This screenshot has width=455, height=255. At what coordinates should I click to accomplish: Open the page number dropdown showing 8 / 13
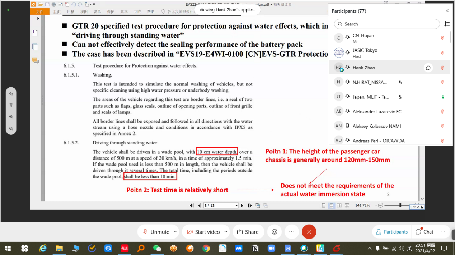pos(236,206)
